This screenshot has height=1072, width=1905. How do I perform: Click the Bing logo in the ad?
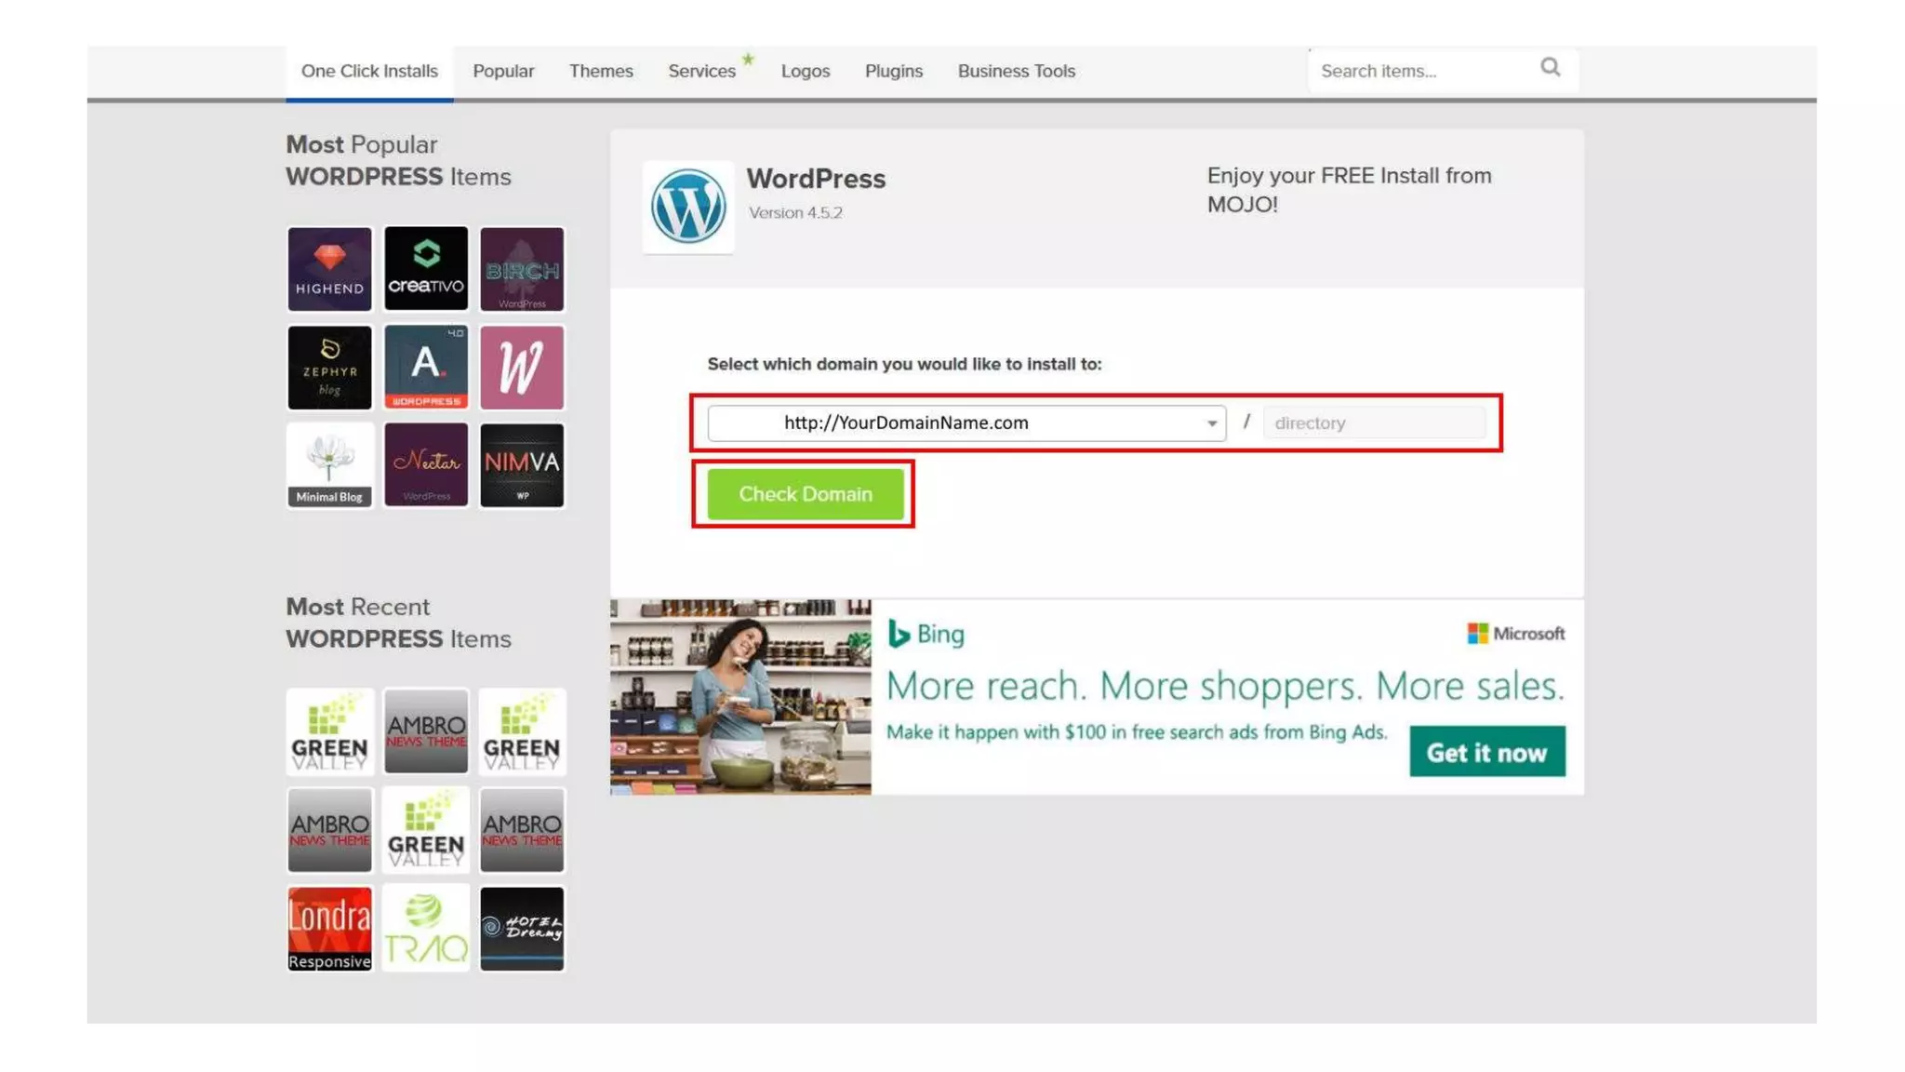coord(926,635)
